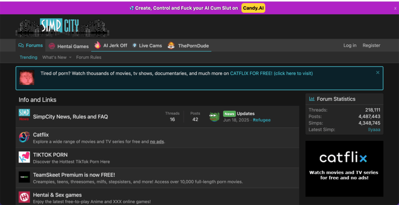
Task: Open latest simp Ilyaaa's profile
Action: (374, 130)
